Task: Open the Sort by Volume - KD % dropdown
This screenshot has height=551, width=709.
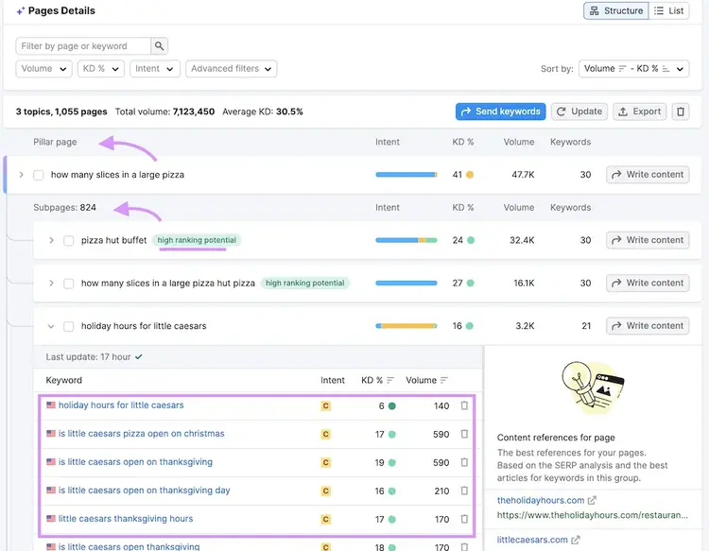Action: click(x=633, y=69)
